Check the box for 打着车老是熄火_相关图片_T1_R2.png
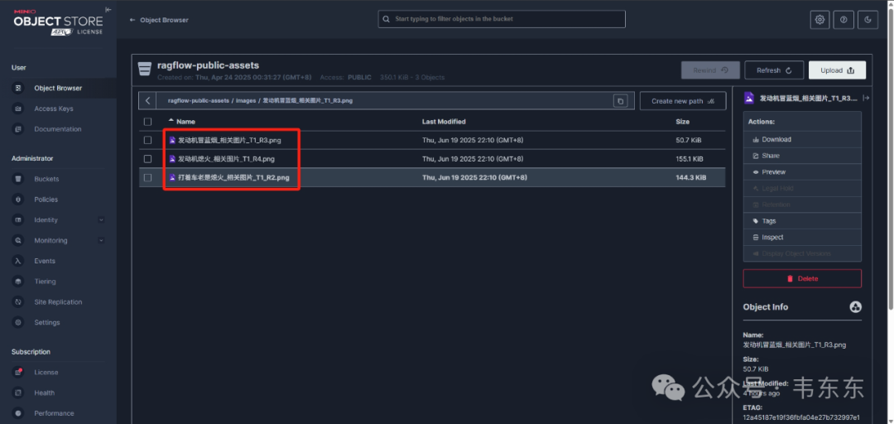Screen dimensions: 894x424 tap(148, 177)
